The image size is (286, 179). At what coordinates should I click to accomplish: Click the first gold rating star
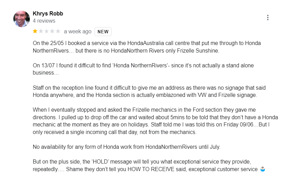[x=35, y=31]
